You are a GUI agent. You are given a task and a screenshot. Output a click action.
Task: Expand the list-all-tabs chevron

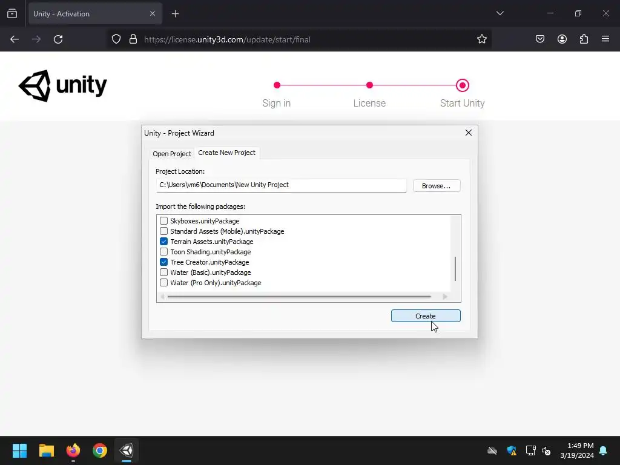point(500,13)
